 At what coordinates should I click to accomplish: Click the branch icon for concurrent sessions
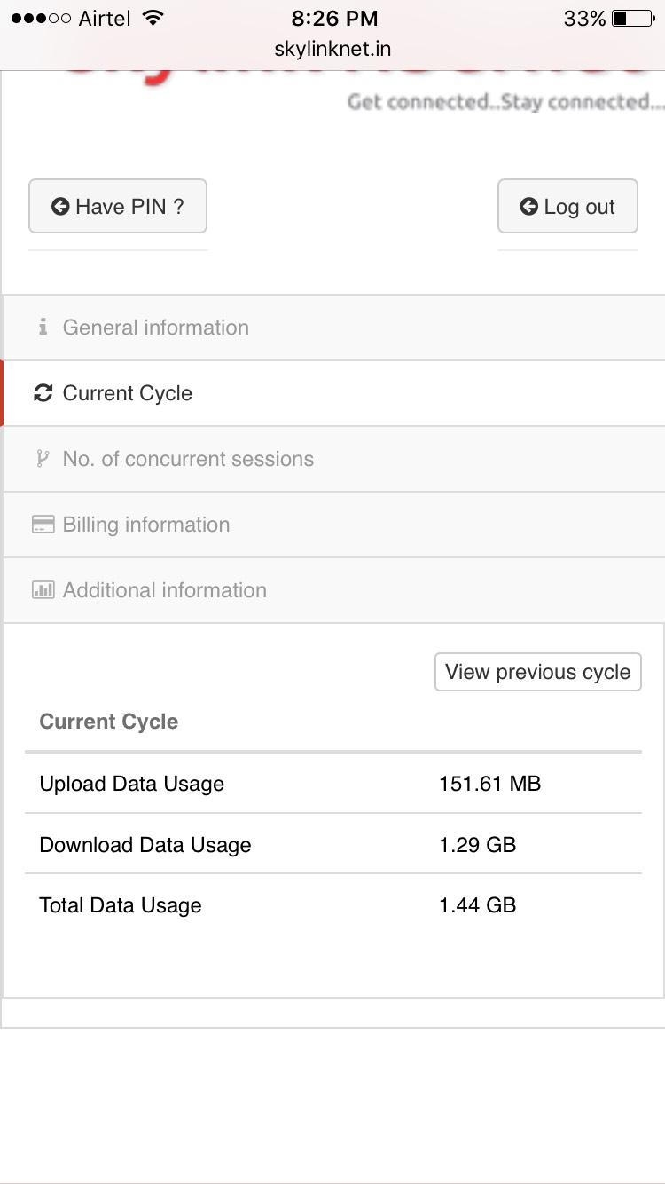click(43, 459)
